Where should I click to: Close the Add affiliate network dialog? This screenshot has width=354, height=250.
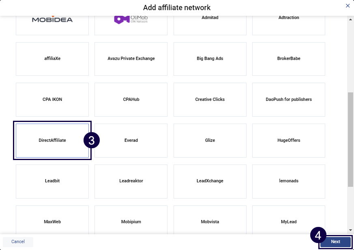348,6
